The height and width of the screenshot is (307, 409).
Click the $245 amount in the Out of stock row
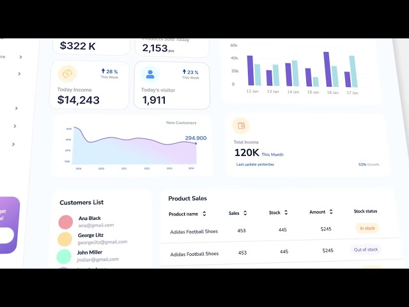point(328,251)
